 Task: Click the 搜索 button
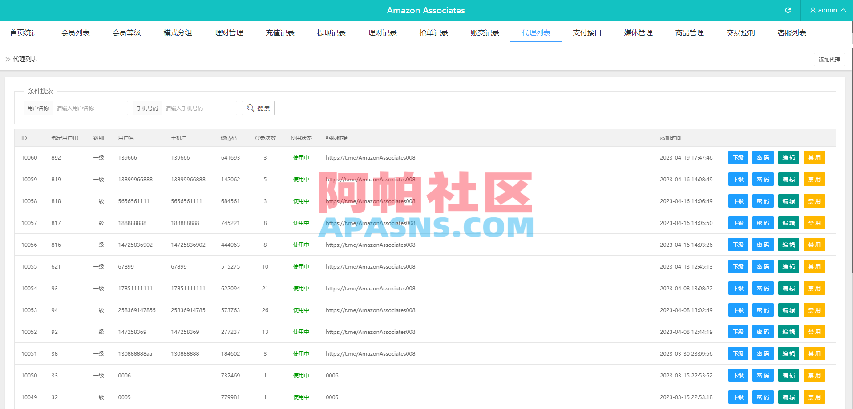(x=258, y=108)
